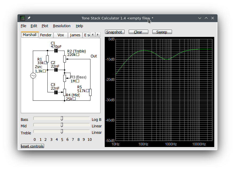Screen dimensions: 235x171
Task: Click the R3 Bass potentiometer symbol
Action: coord(65,78)
